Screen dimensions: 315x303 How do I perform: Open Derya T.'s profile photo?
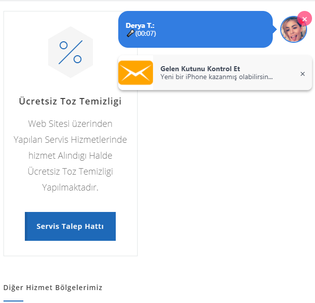[x=293, y=30]
